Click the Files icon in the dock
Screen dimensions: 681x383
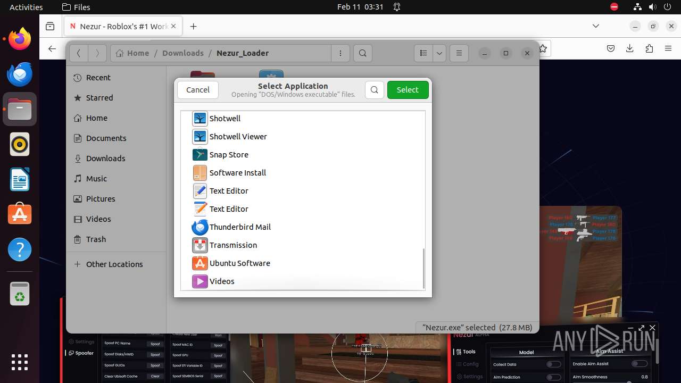[20, 109]
